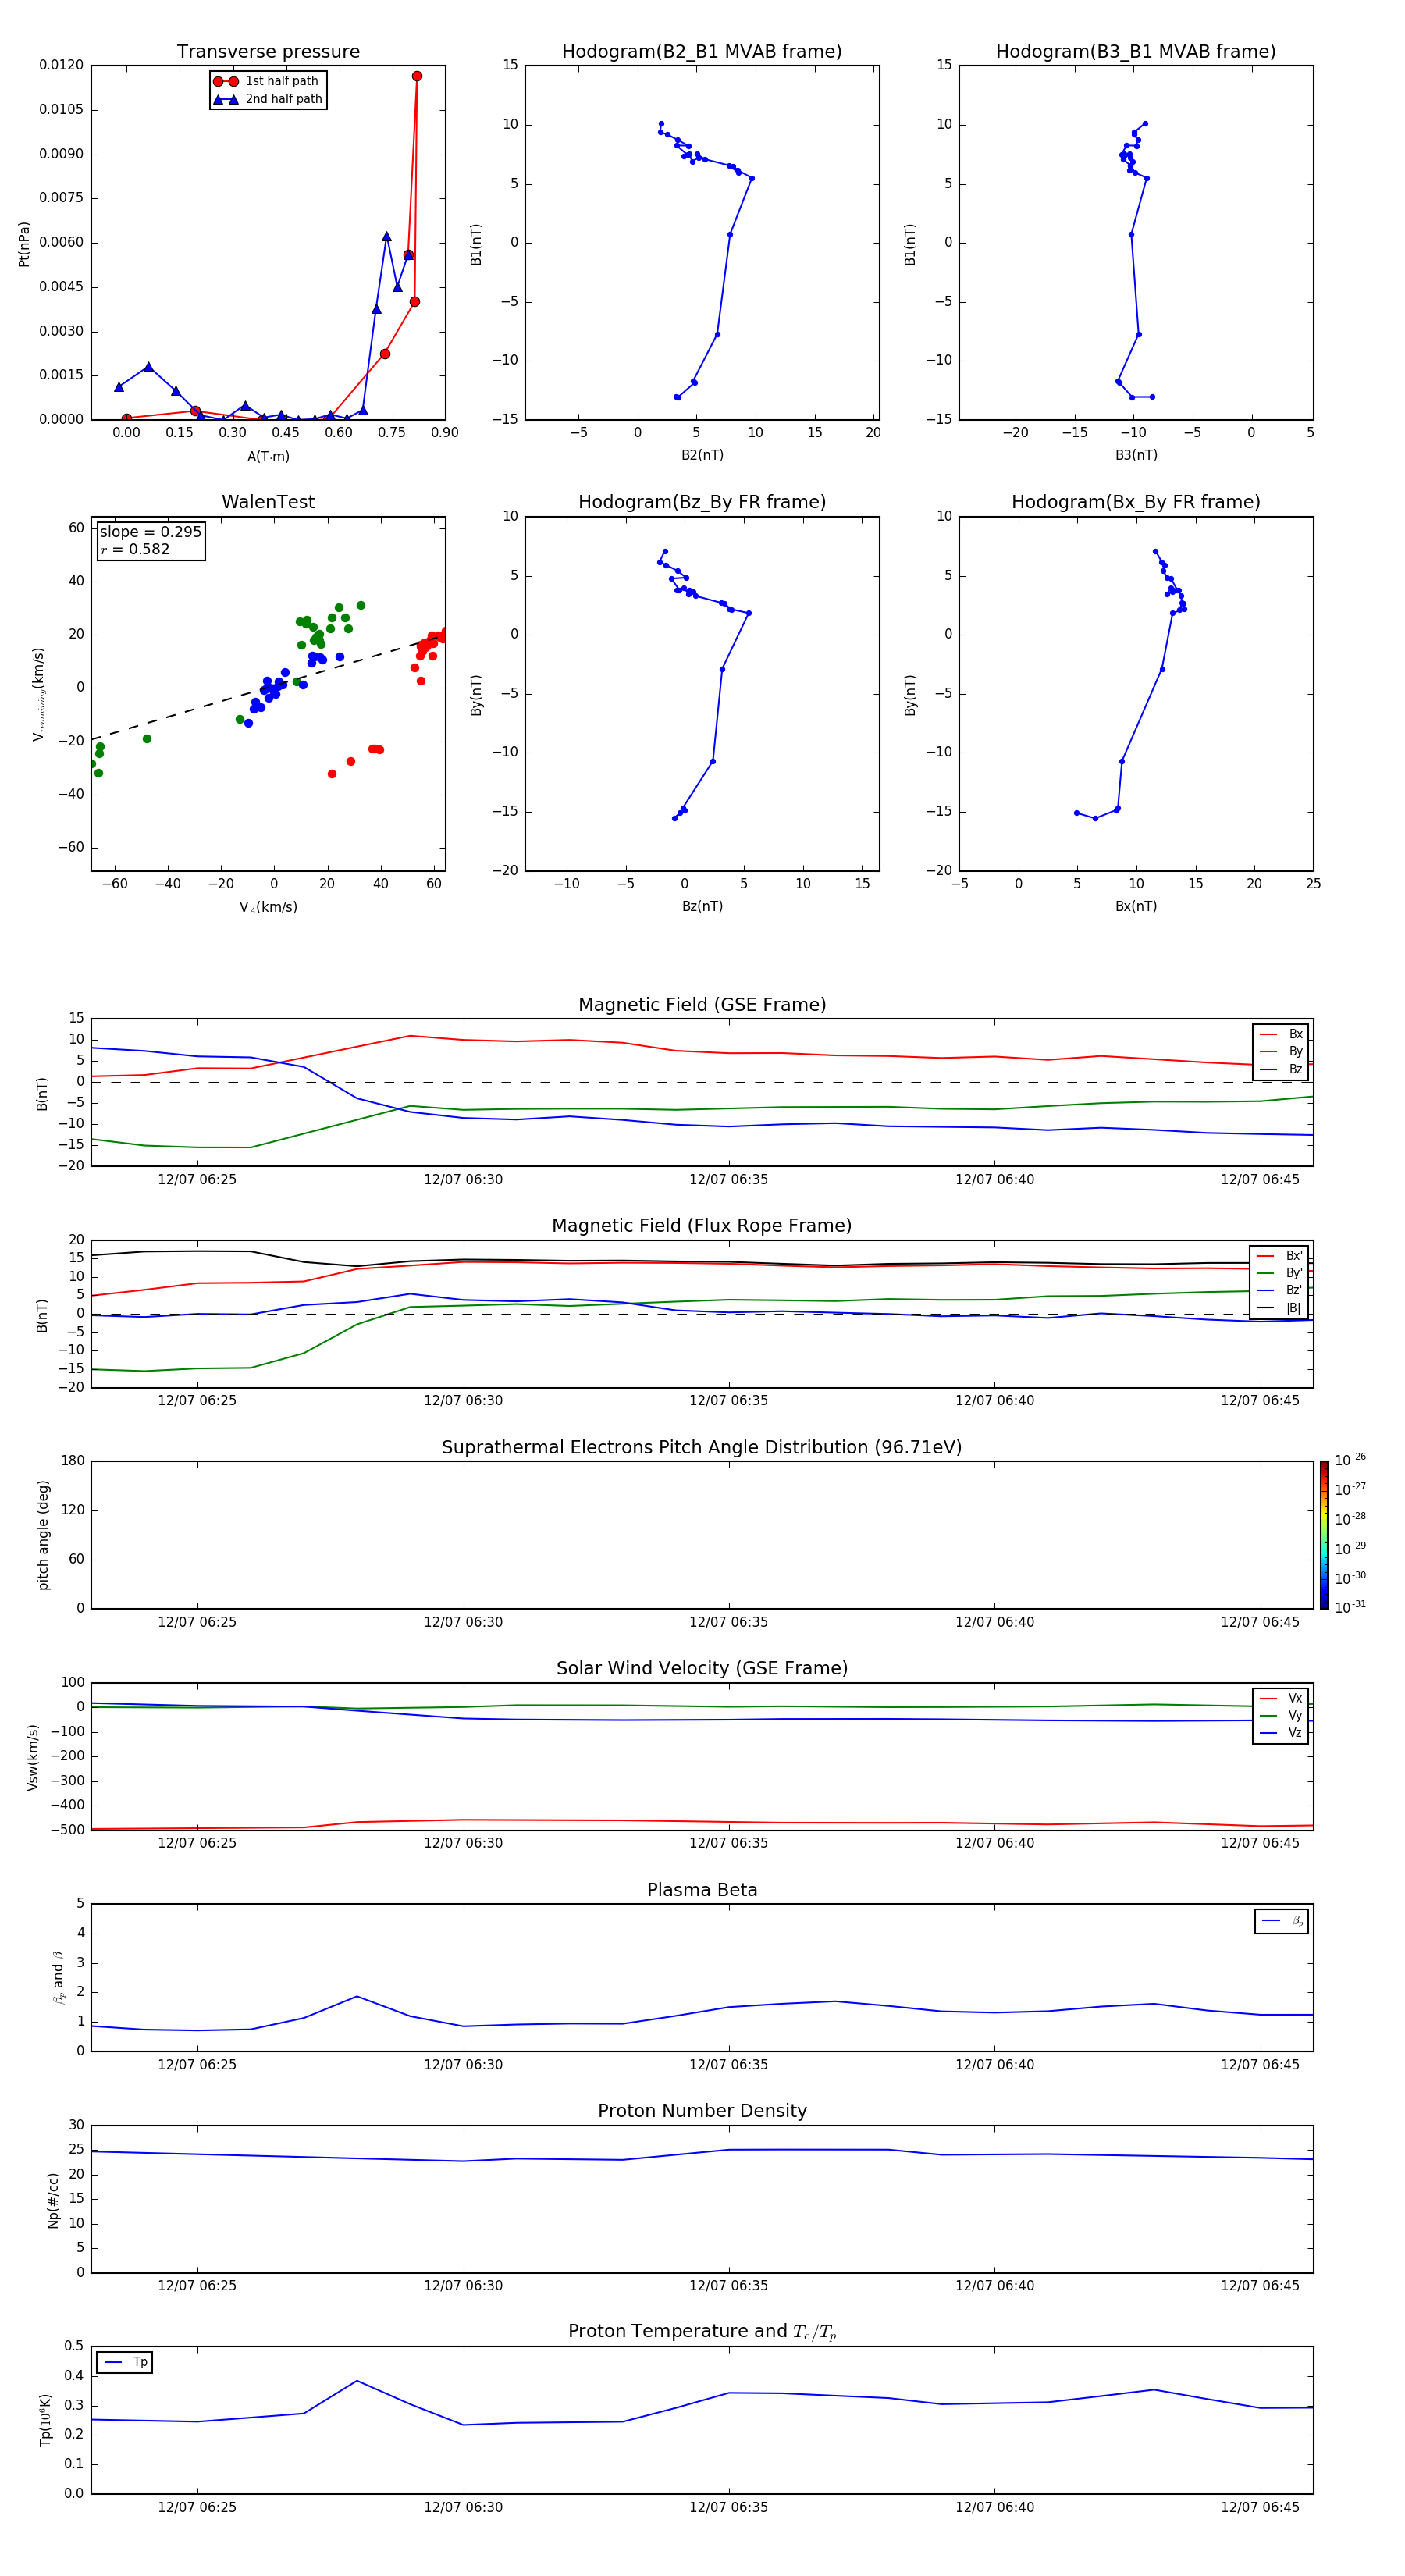Click the 12/07 06:35 tick in the Proton Number Density plot
Viewport: 1405px width, 2576px height.
[x=728, y=2285]
